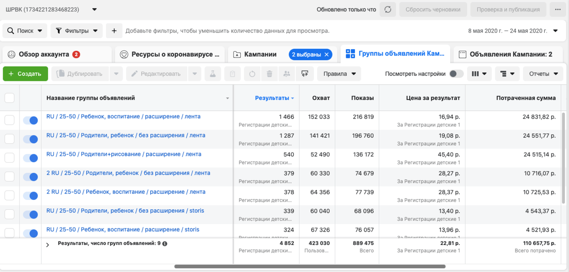Viewport: 569px width, 272px height.
Task: Expand the results summary row chevron
Action: (x=48, y=244)
